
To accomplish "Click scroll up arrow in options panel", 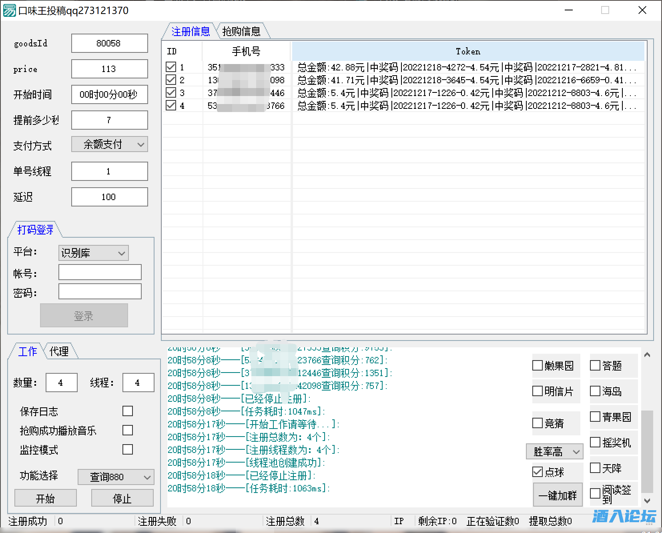I will click(647, 355).
